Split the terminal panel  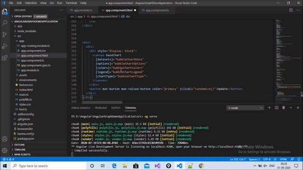click(x=276, y=108)
